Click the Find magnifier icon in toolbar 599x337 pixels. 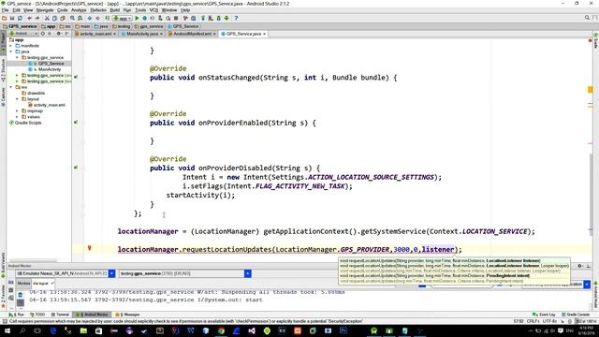coord(72,18)
